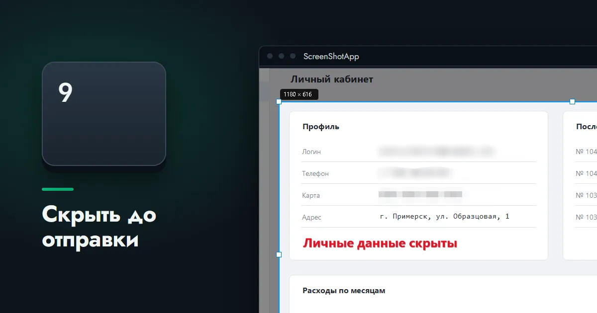Viewport: 597px width, 313px height.
Task: Click the Личный кабинет heading
Action: point(332,79)
